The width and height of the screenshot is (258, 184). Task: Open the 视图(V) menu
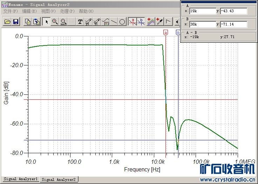pos(48,11)
